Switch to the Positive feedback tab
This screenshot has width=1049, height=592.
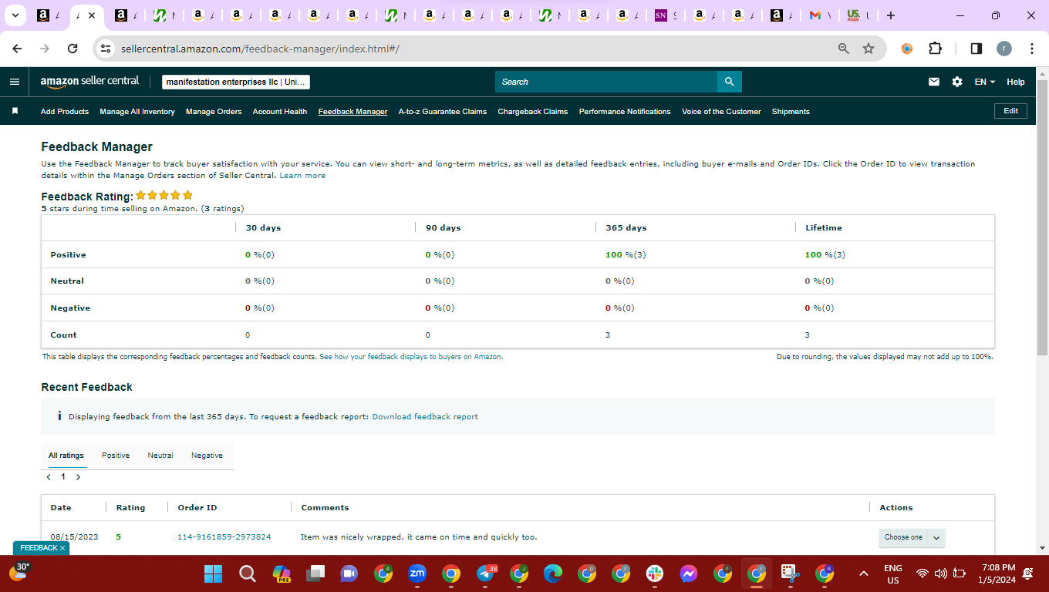pos(116,456)
